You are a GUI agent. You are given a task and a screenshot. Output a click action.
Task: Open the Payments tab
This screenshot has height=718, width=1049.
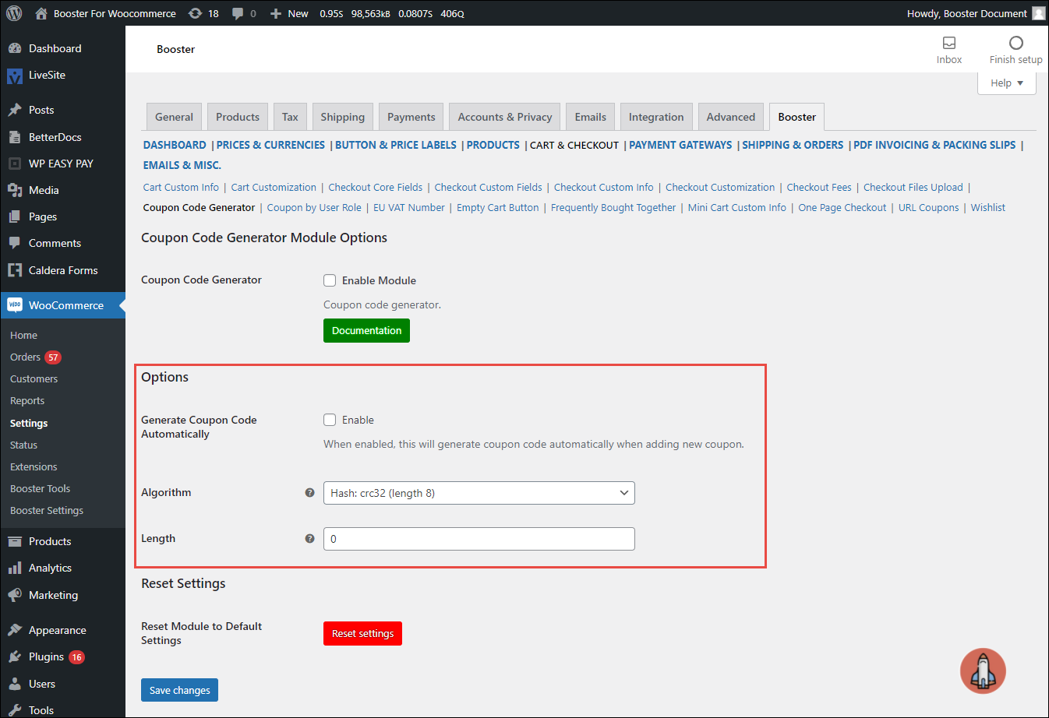[411, 117]
